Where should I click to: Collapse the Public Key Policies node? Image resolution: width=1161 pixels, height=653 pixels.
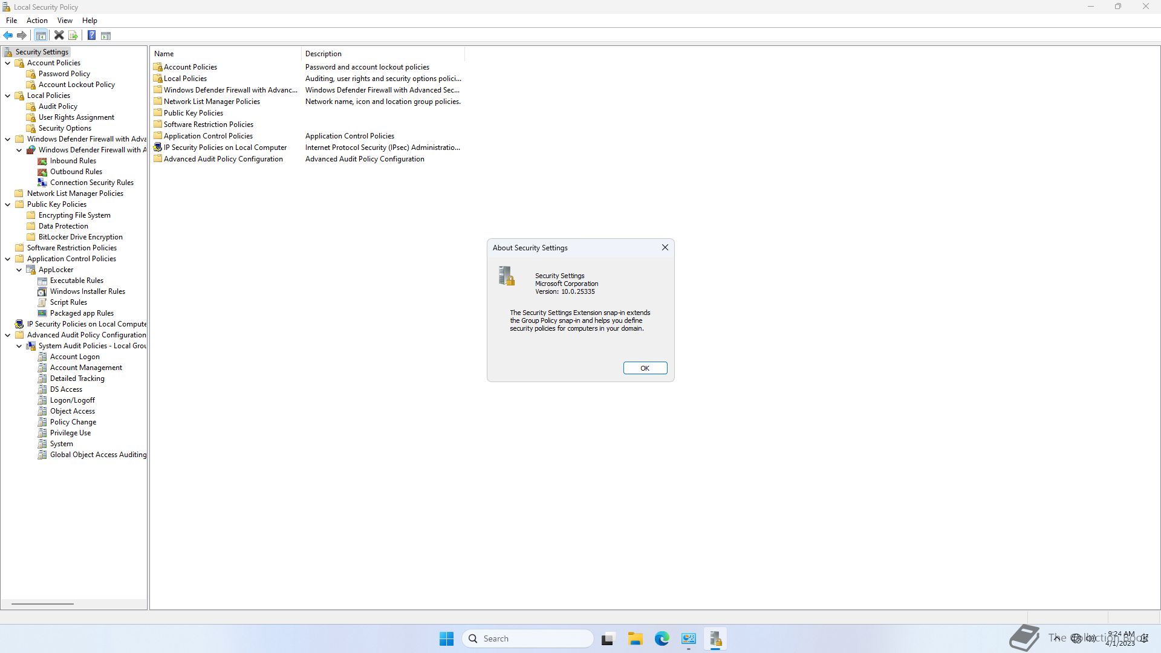(8, 204)
